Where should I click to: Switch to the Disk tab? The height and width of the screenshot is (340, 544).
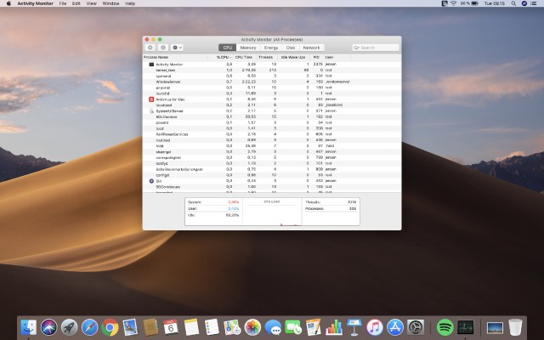[291, 48]
